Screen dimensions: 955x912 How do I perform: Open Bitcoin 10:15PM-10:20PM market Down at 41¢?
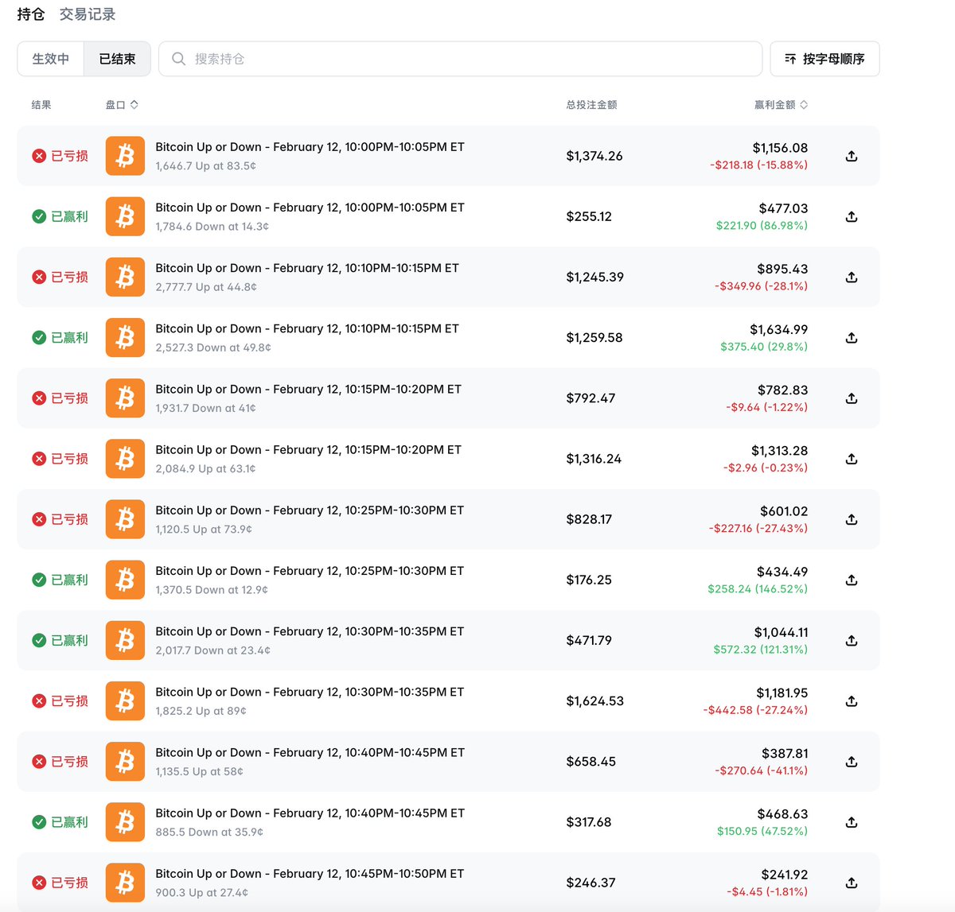click(308, 390)
